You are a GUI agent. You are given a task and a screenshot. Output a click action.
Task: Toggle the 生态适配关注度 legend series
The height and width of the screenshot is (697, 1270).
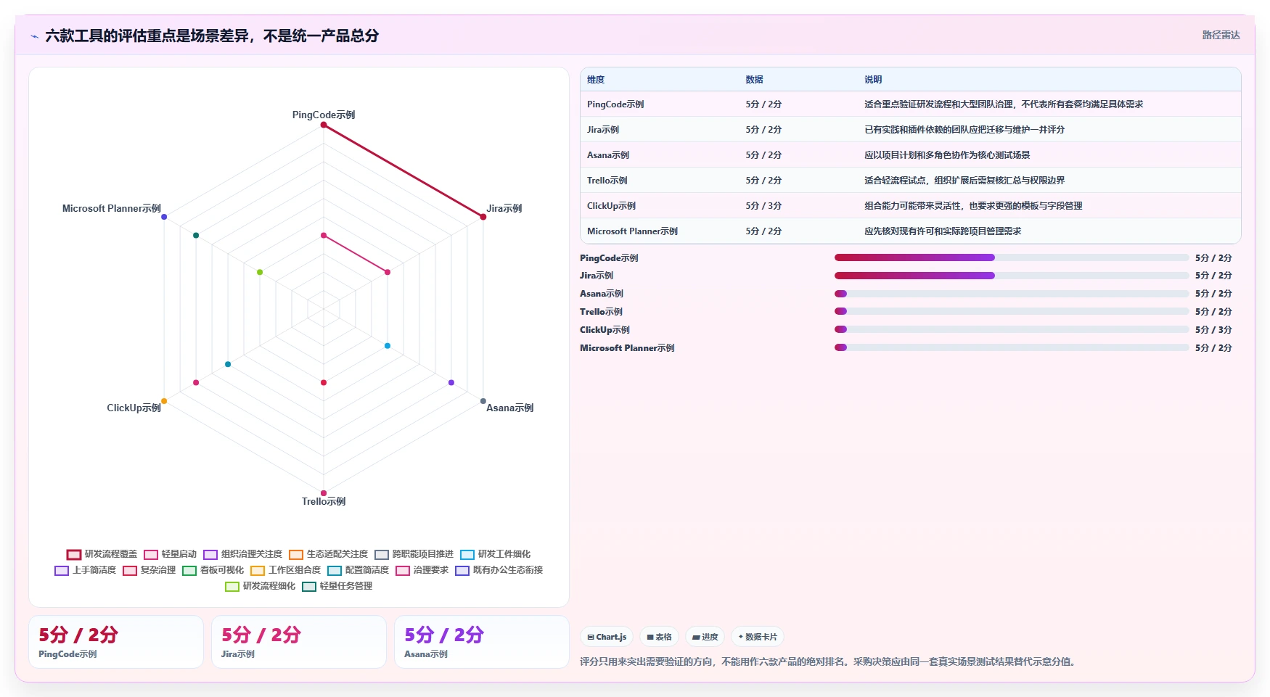328,554
